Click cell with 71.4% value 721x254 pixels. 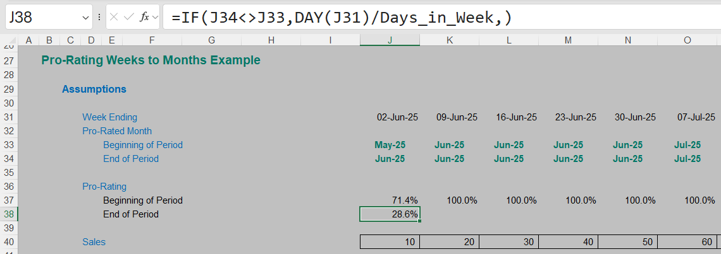click(390, 200)
